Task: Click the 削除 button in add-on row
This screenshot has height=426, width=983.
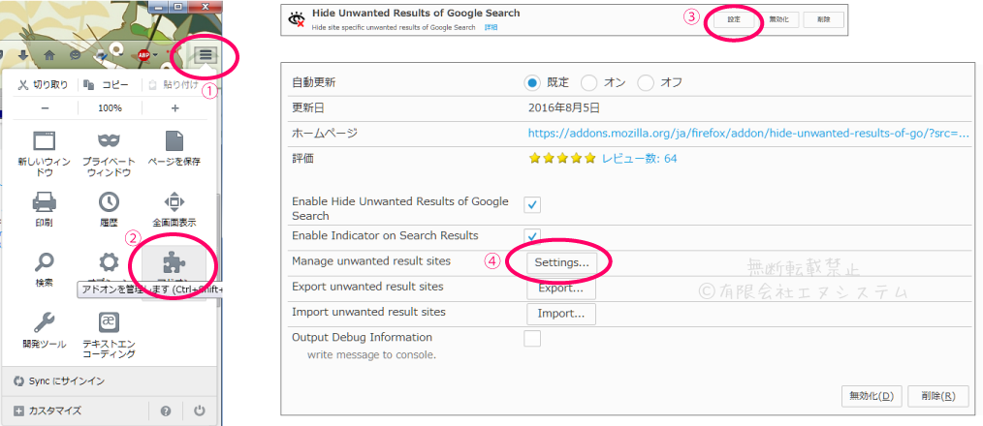Action: pos(824,19)
